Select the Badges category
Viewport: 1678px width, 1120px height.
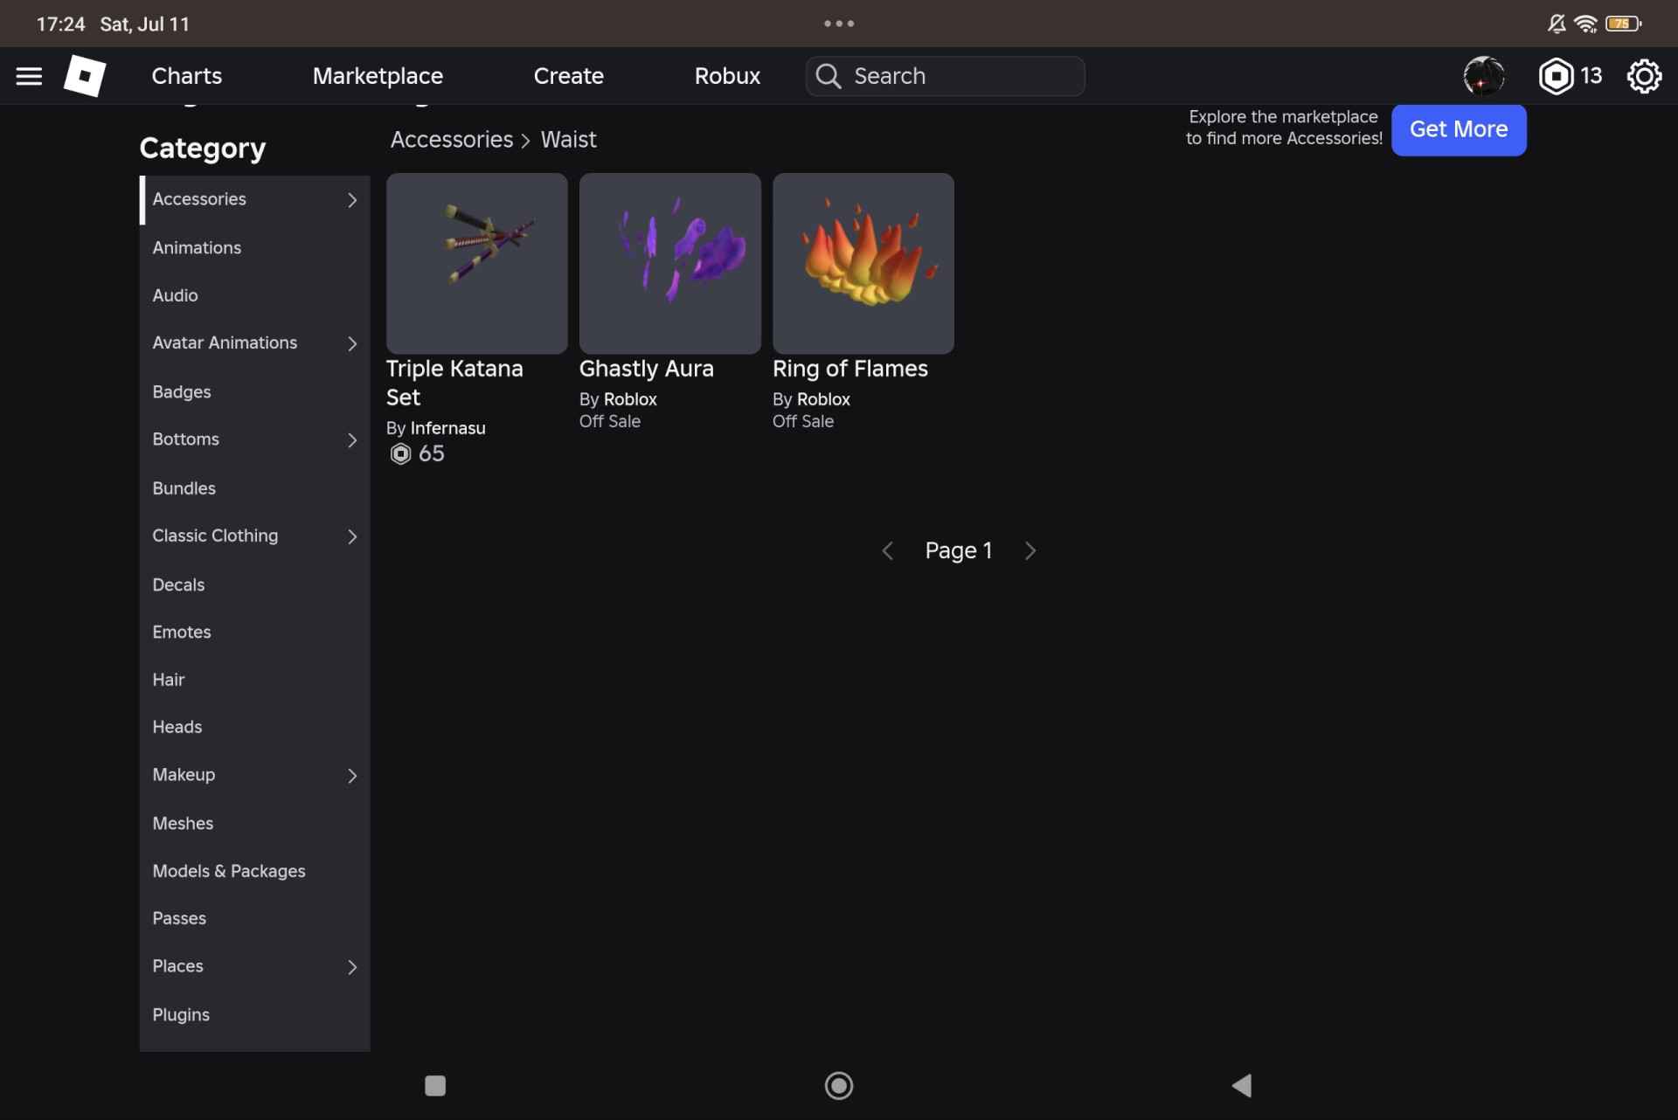[254, 392]
